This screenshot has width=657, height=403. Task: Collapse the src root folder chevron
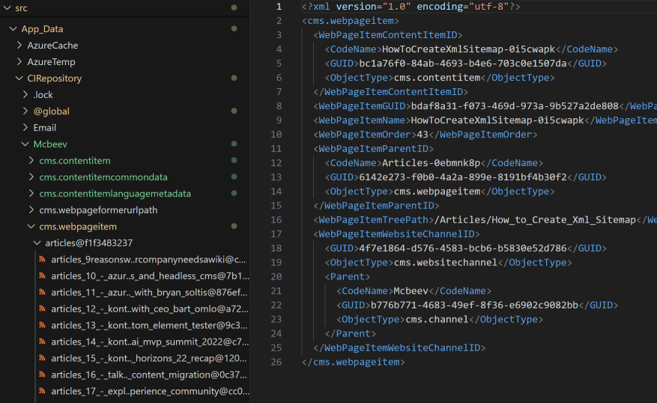click(x=7, y=8)
